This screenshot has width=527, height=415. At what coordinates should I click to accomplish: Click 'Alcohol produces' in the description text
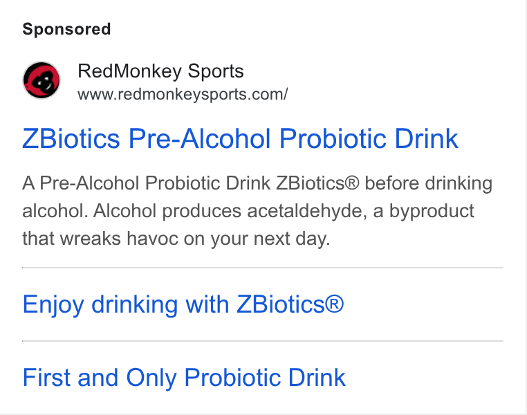click(x=167, y=212)
